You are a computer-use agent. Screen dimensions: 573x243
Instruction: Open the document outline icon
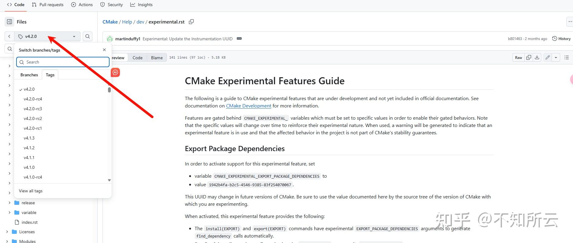click(x=567, y=57)
